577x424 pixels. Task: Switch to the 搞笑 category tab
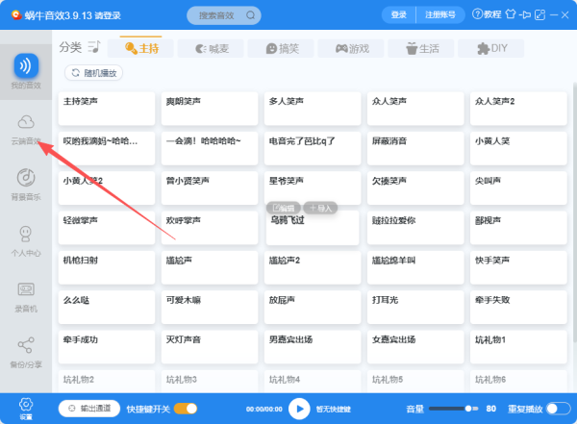point(281,48)
